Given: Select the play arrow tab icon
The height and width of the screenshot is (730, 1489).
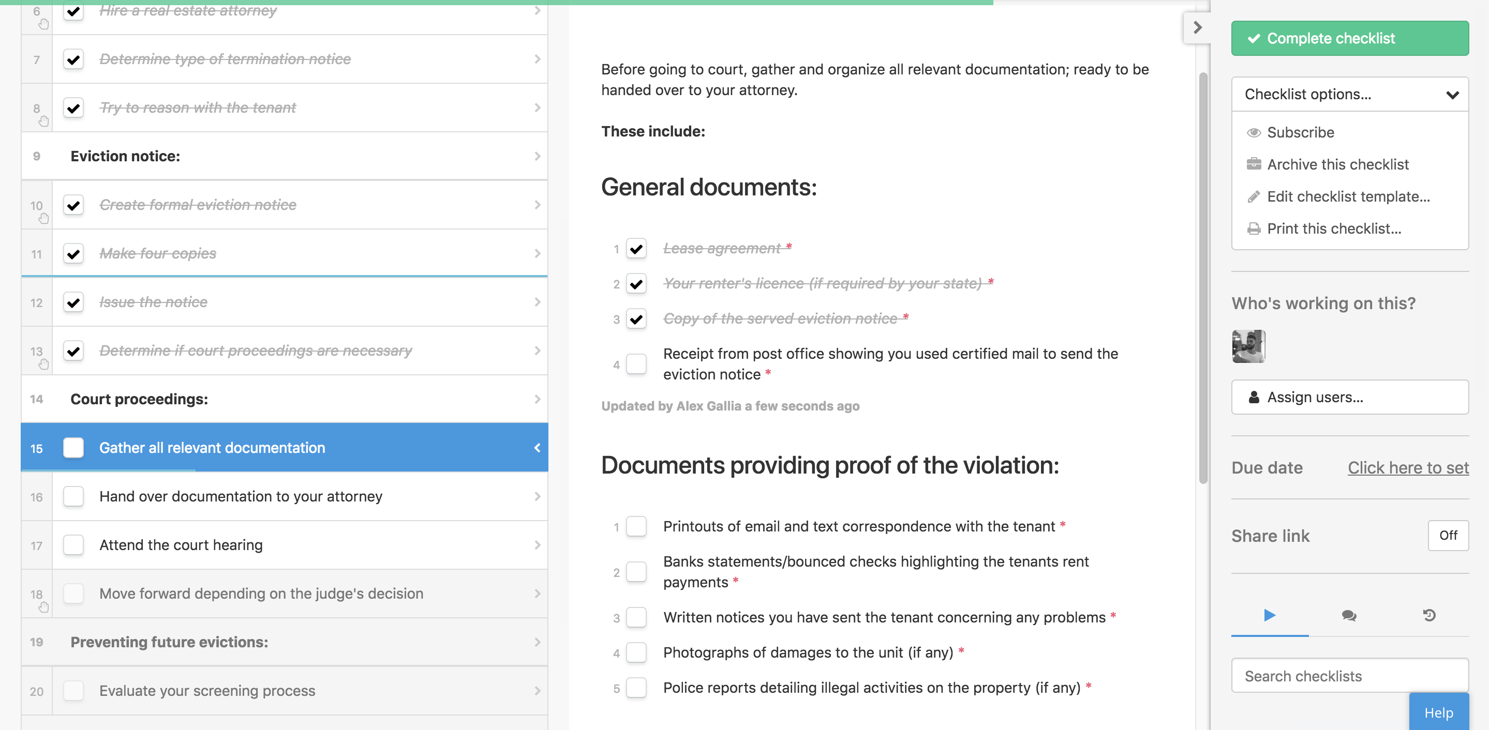Looking at the screenshot, I should [1269, 616].
